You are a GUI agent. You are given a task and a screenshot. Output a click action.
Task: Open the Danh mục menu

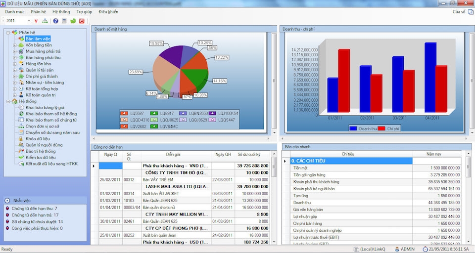point(15,11)
